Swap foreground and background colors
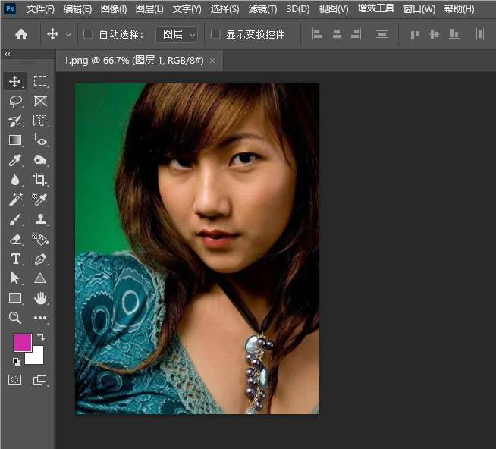The width and height of the screenshot is (496, 449). tap(41, 337)
